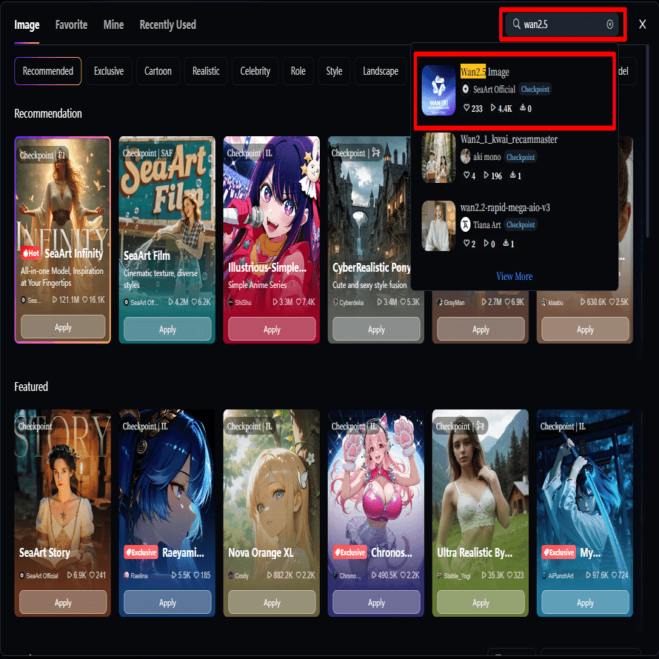Click SeaArt Official avatar under Wan2.5 Image

[x=465, y=89]
